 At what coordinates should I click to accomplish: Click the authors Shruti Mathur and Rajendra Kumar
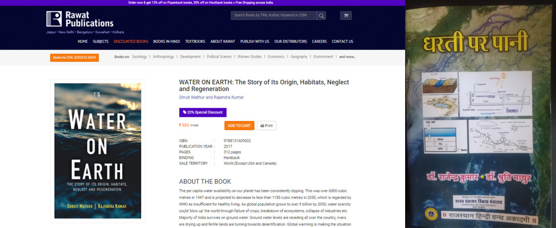211,97
